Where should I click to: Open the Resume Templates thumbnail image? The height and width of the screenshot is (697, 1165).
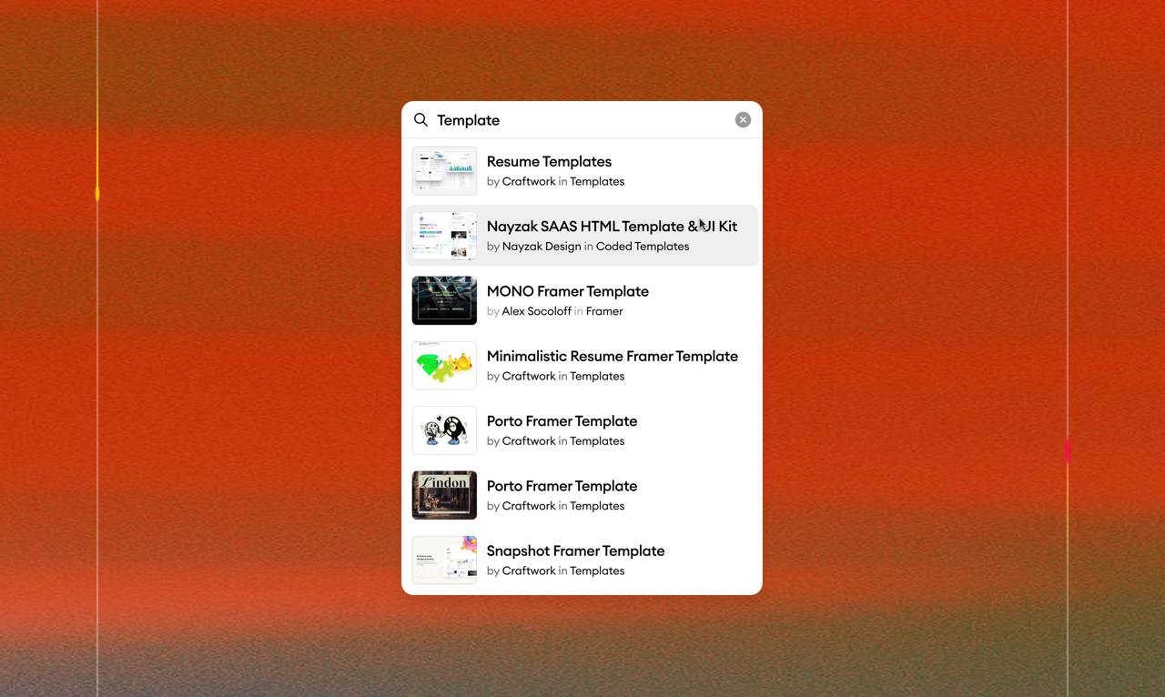[x=444, y=171]
